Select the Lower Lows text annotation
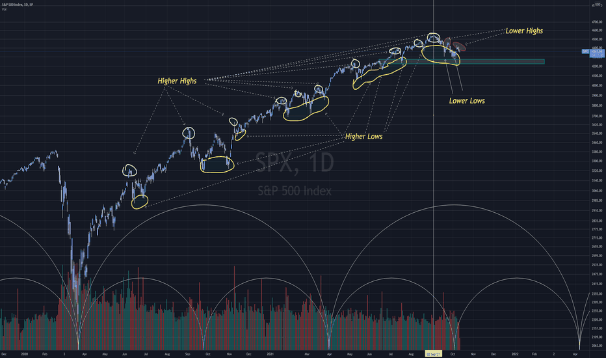The image size is (606, 358). click(x=467, y=101)
